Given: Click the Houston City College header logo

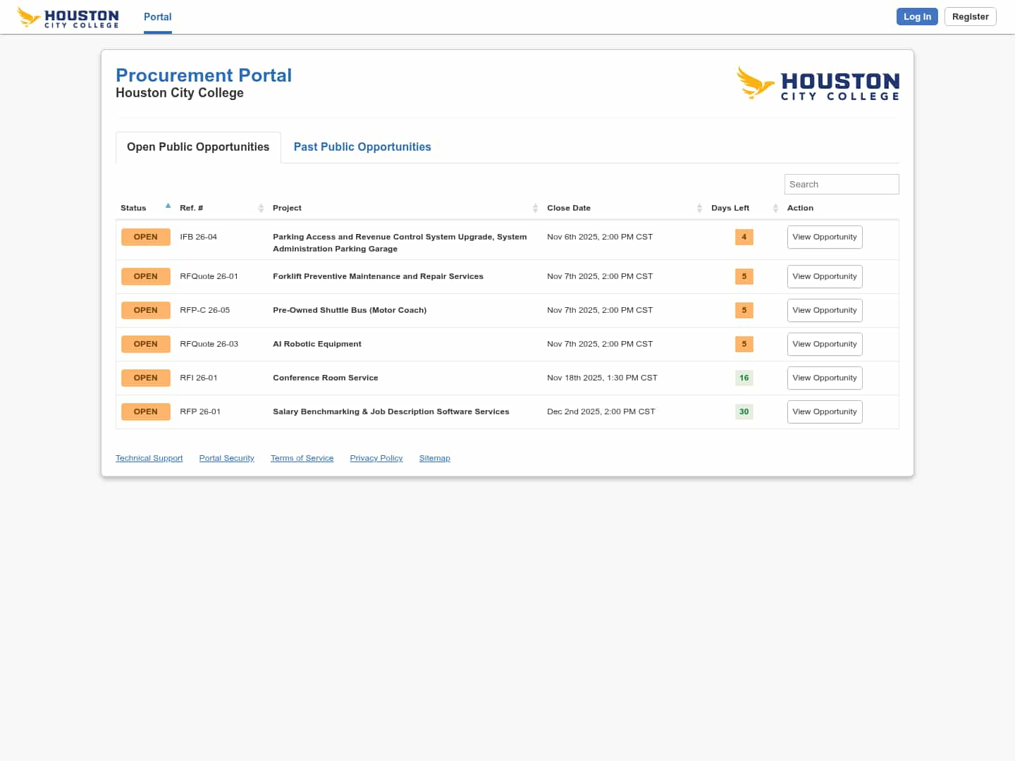Looking at the screenshot, I should pyautogui.click(x=68, y=17).
